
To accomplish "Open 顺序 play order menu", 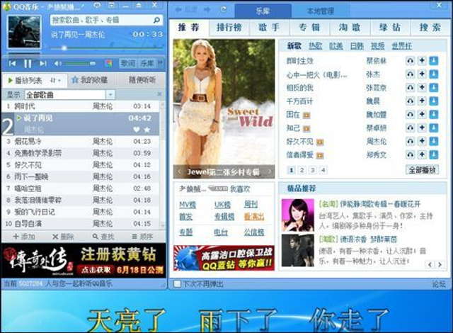I will [x=142, y=237].
